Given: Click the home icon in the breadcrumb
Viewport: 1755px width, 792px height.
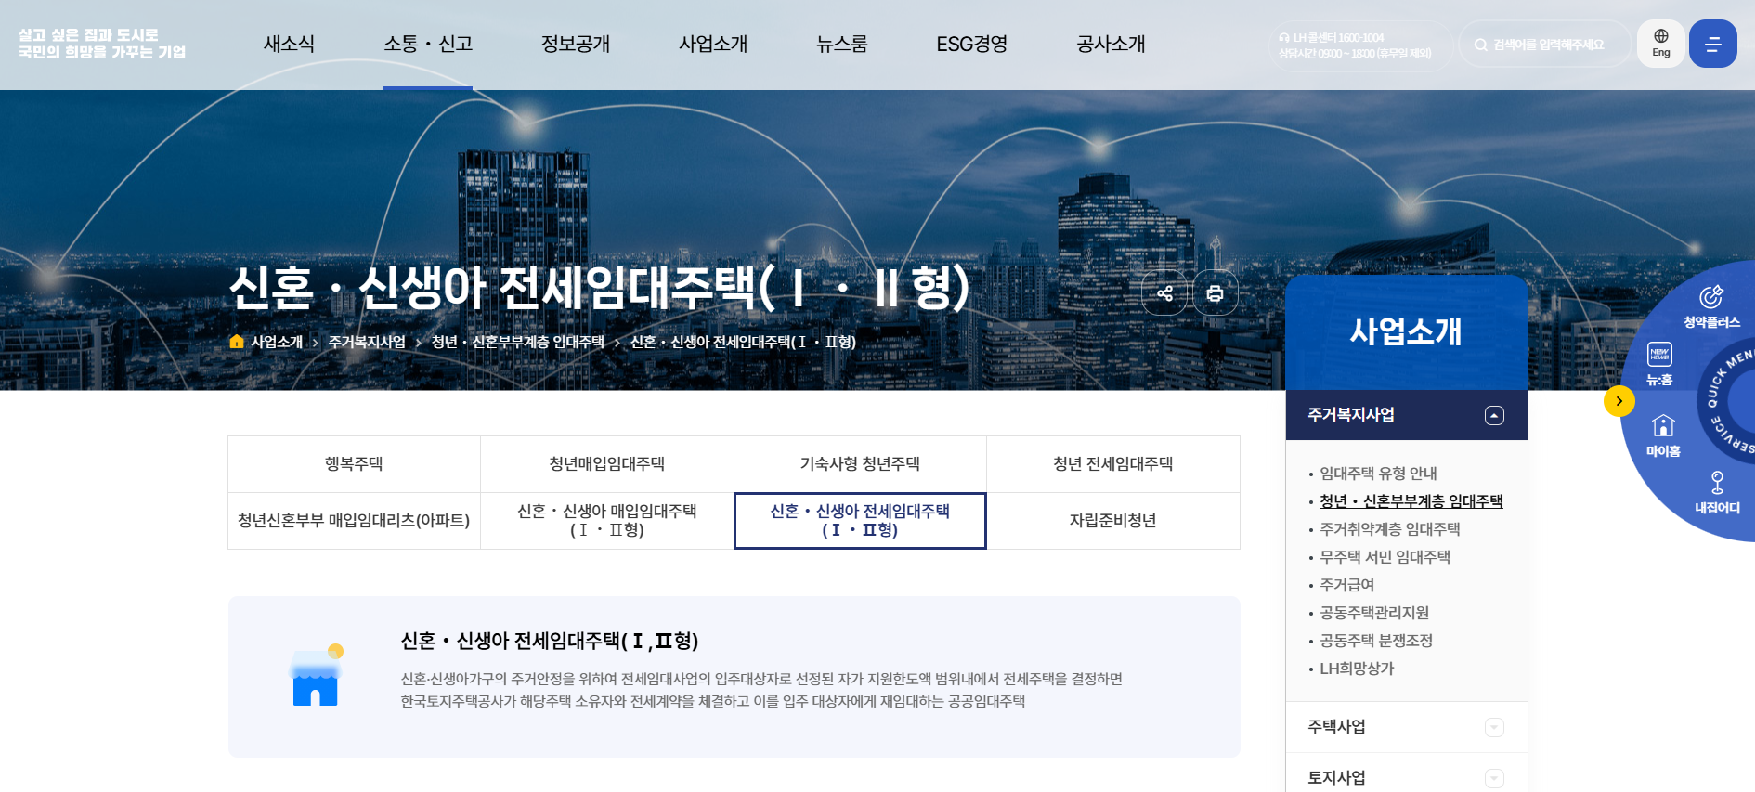Looking at the screenshot, I should 237,342.
